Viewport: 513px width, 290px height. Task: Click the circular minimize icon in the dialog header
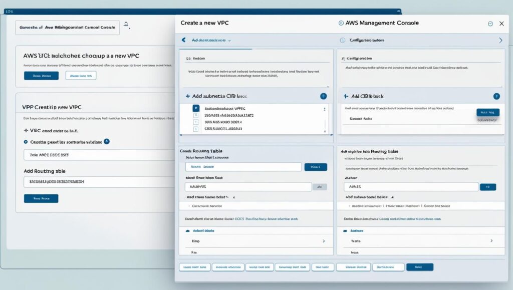pyautogui.click(x=490, y=24)
